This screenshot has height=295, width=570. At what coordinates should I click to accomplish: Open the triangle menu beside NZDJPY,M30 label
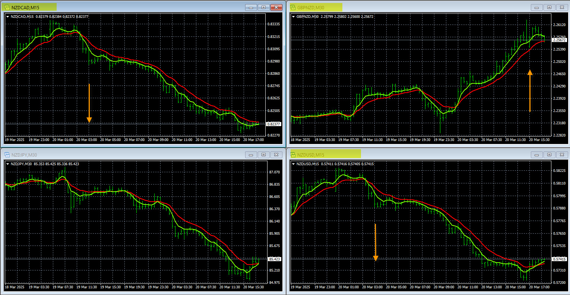click(x=8, y=164)
